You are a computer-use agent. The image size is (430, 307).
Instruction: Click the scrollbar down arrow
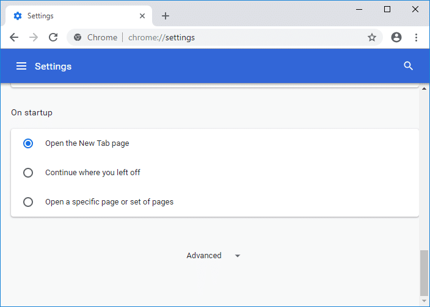424,299
